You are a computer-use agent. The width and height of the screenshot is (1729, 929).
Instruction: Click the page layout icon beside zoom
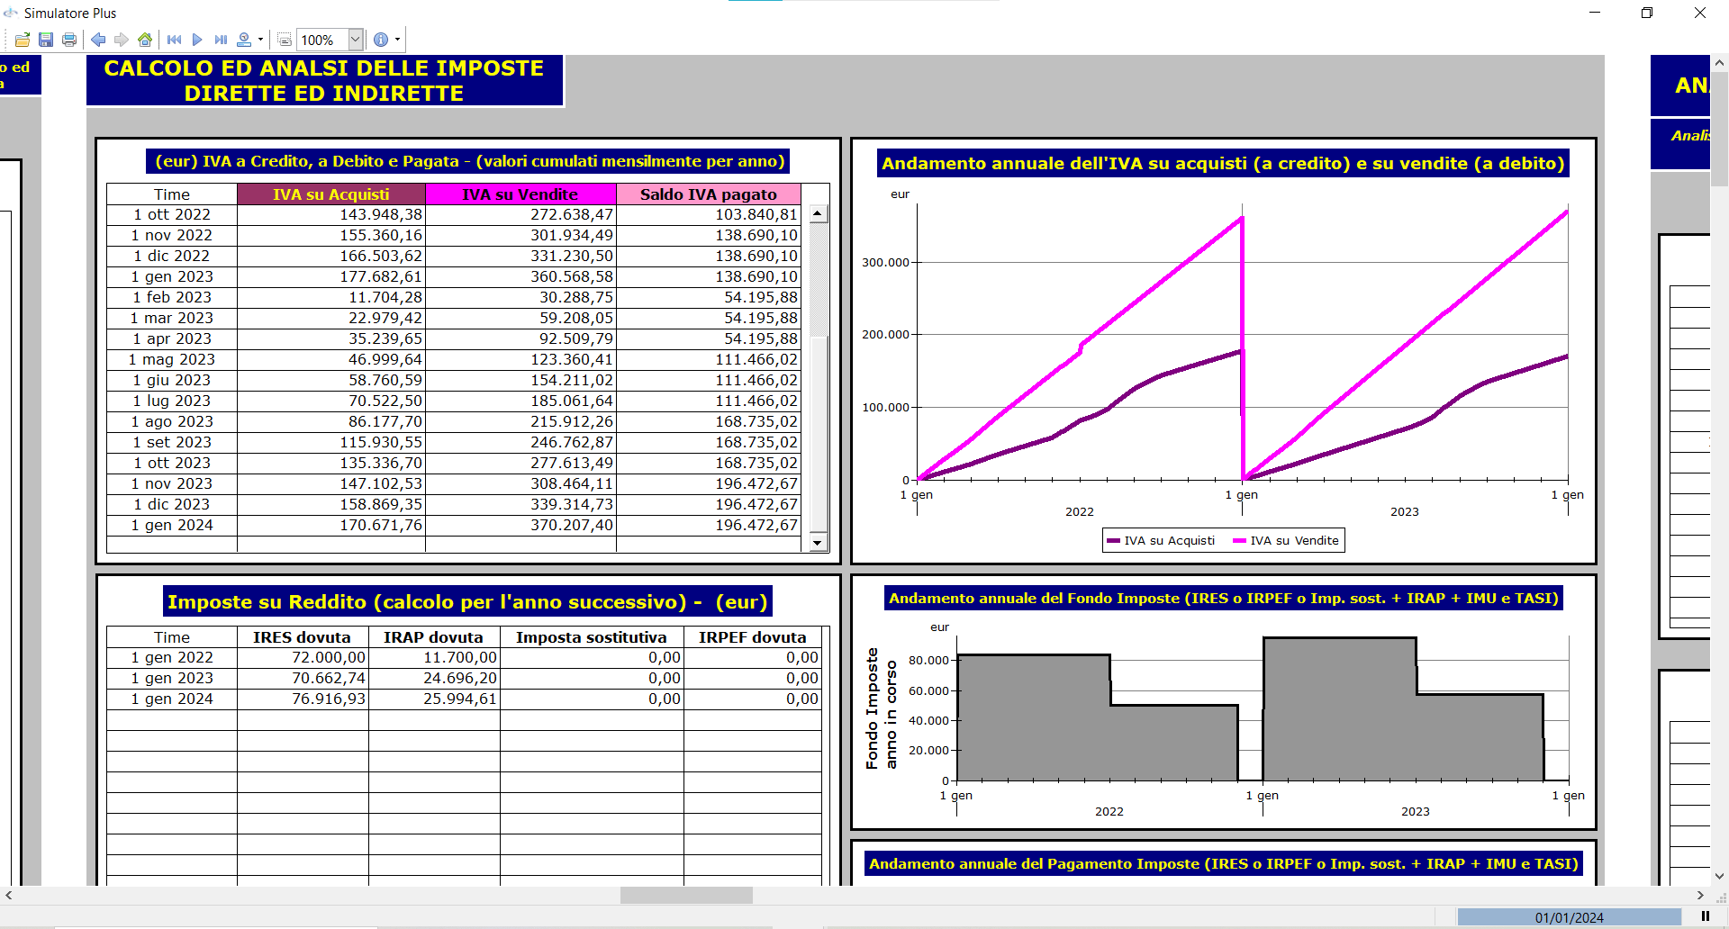tap(285, 40)
